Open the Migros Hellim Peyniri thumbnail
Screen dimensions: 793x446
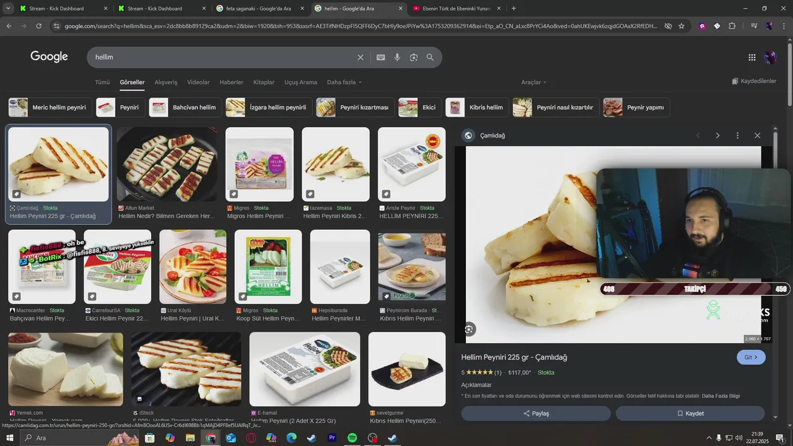tap(260, 164)
